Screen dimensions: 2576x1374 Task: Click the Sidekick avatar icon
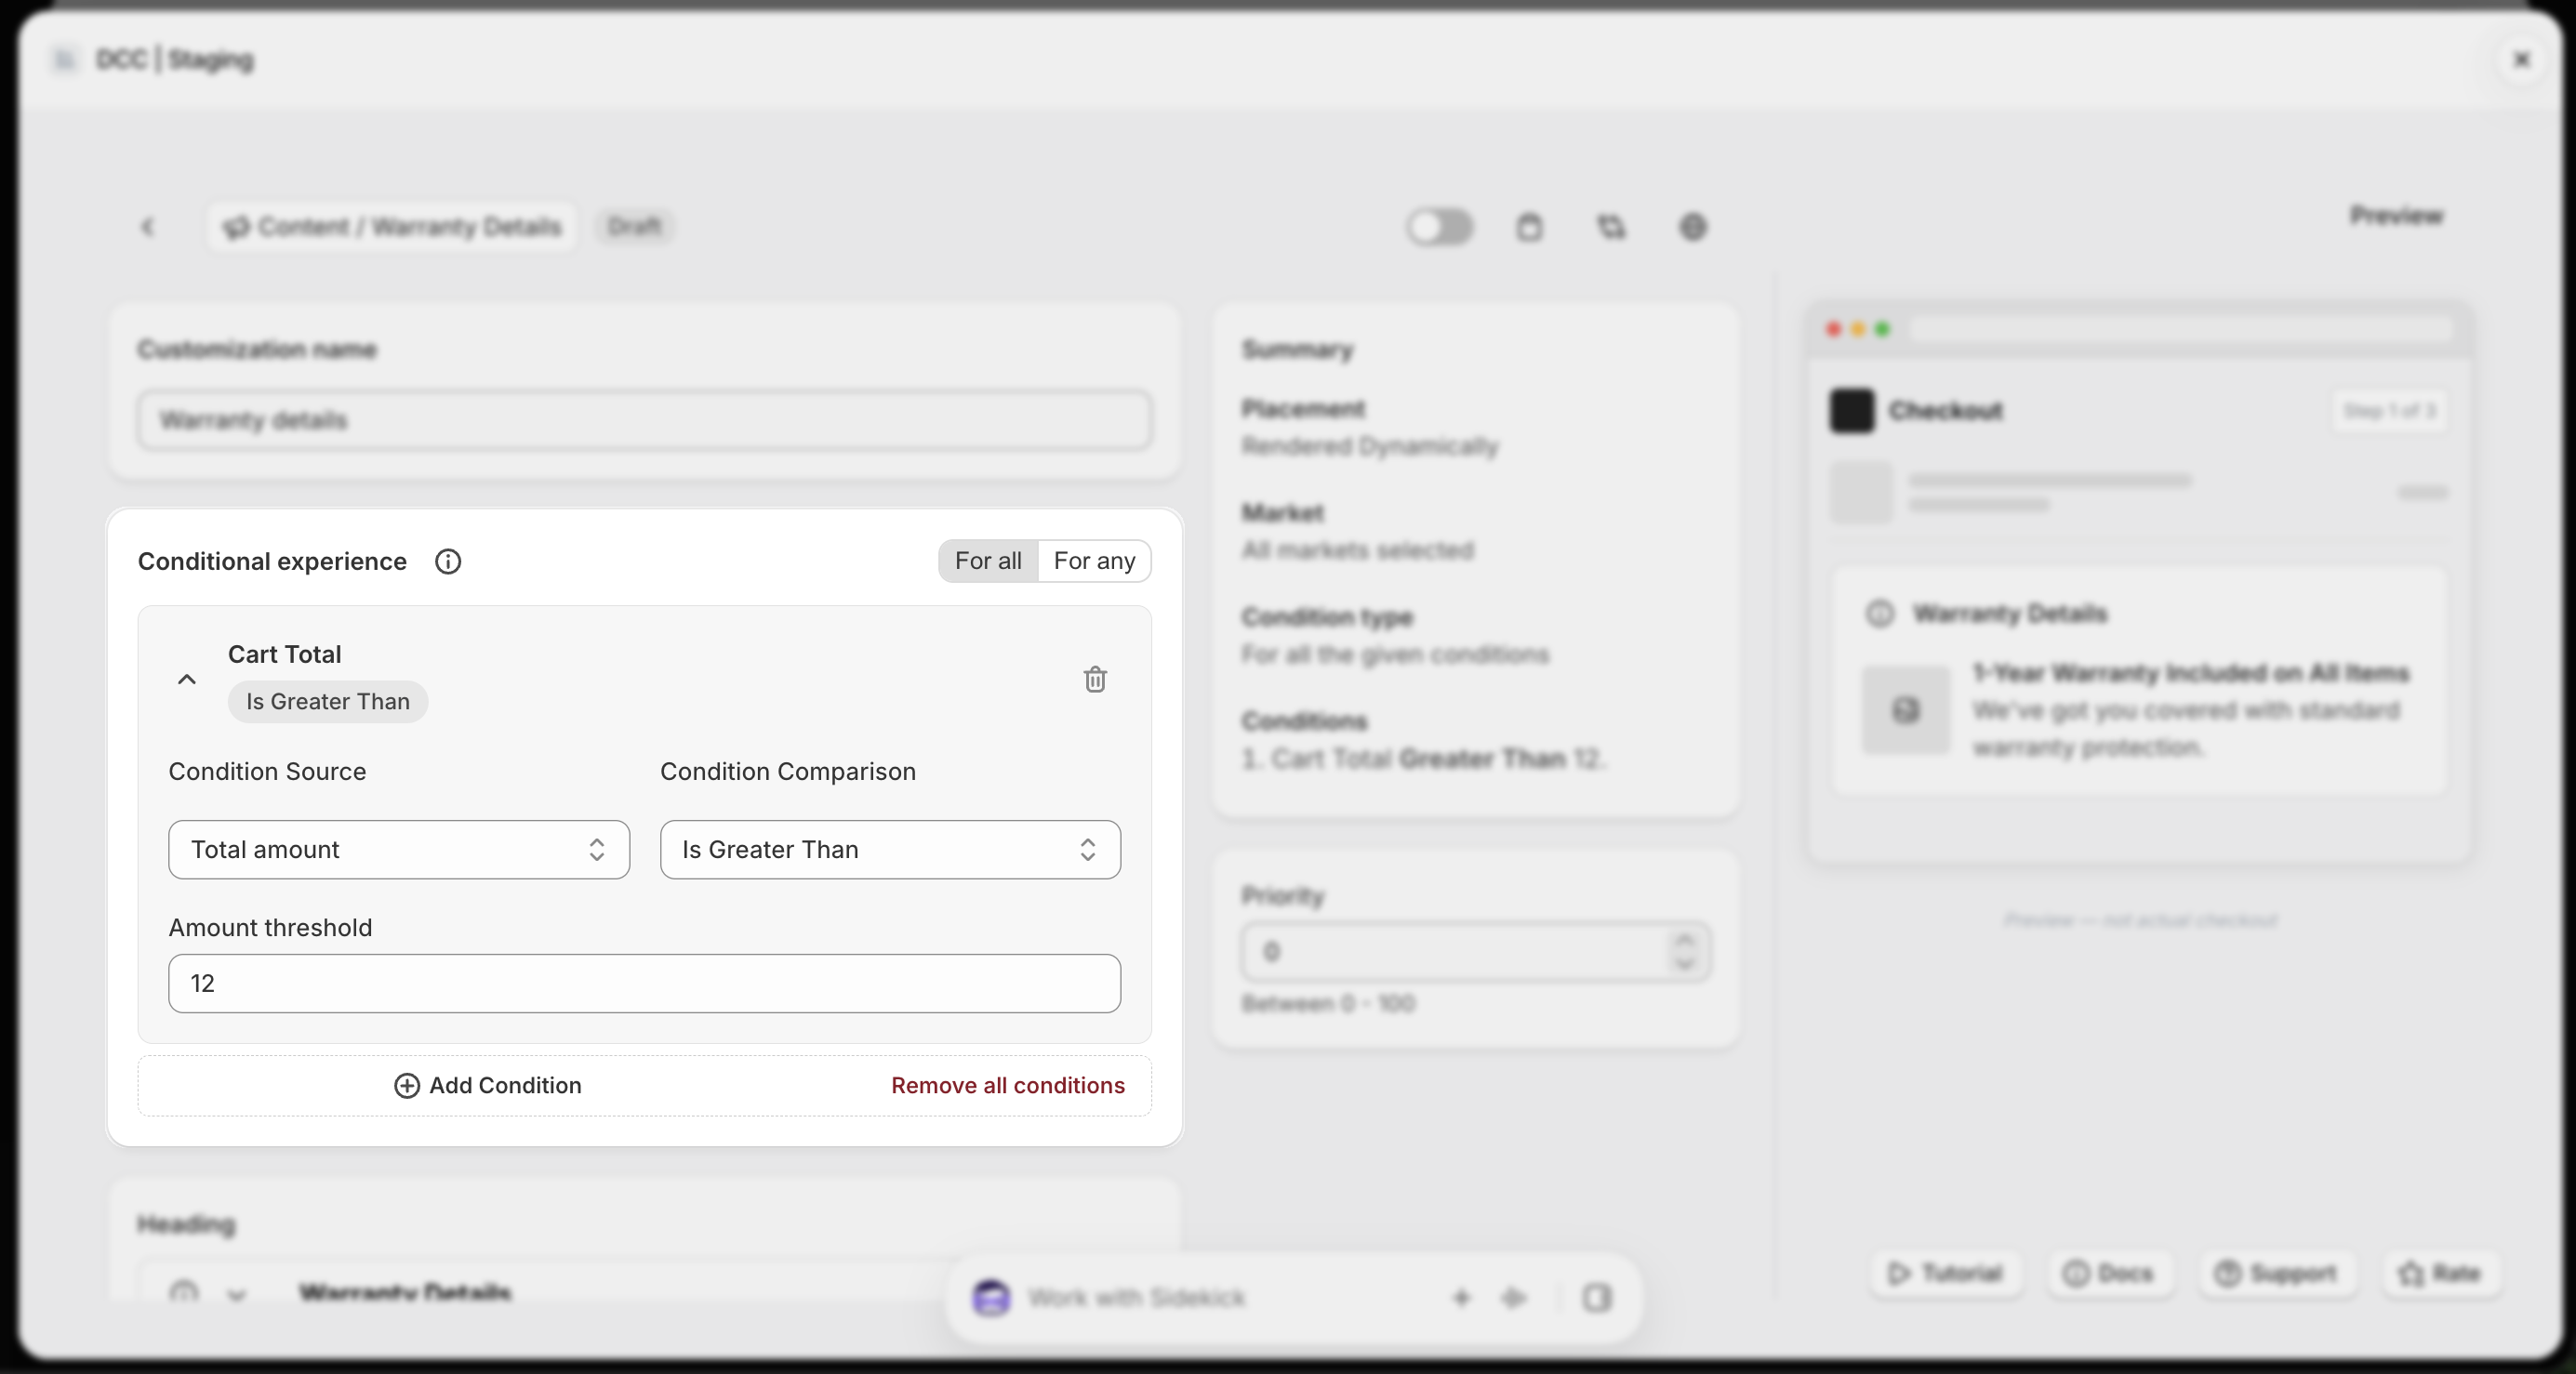991,1298
